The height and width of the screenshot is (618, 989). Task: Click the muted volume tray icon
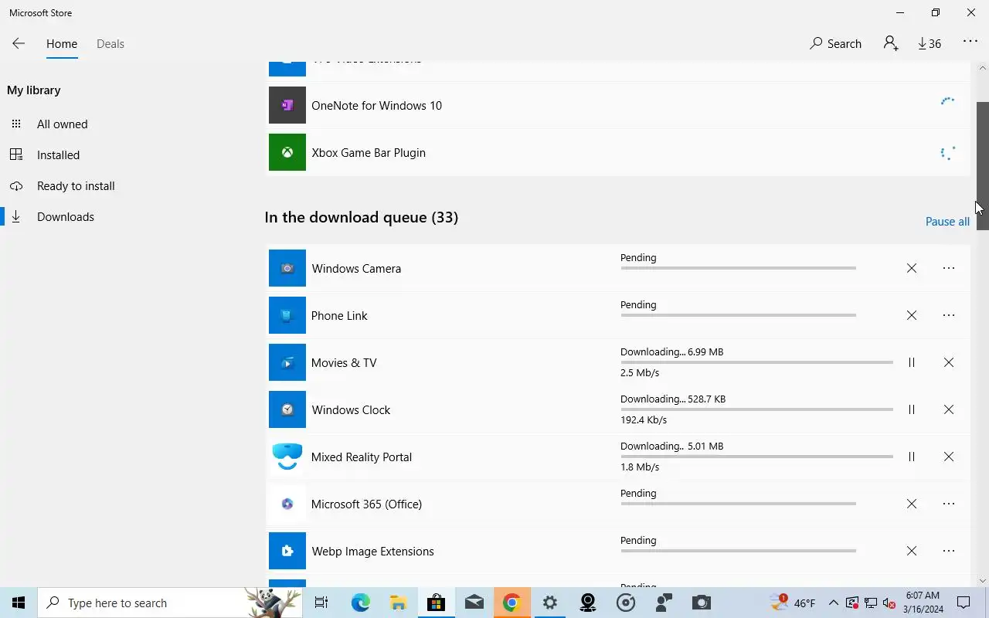point(889,603)
